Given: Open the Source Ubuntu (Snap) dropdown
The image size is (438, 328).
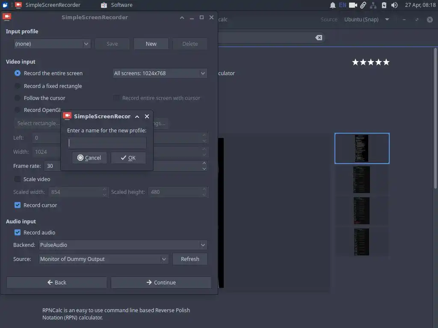Looking at the screenshot, I should (x=367, y=20).
